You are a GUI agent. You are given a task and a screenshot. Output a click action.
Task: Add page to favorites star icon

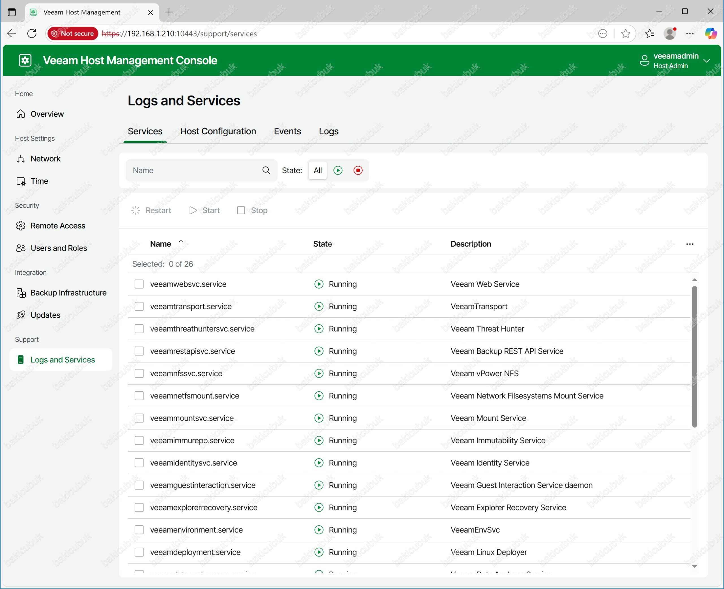point(626,33)
